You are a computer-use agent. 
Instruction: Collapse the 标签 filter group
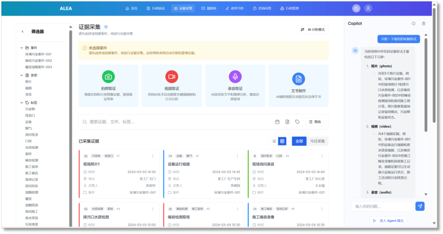pyautogui.click(x=22, y=103)
